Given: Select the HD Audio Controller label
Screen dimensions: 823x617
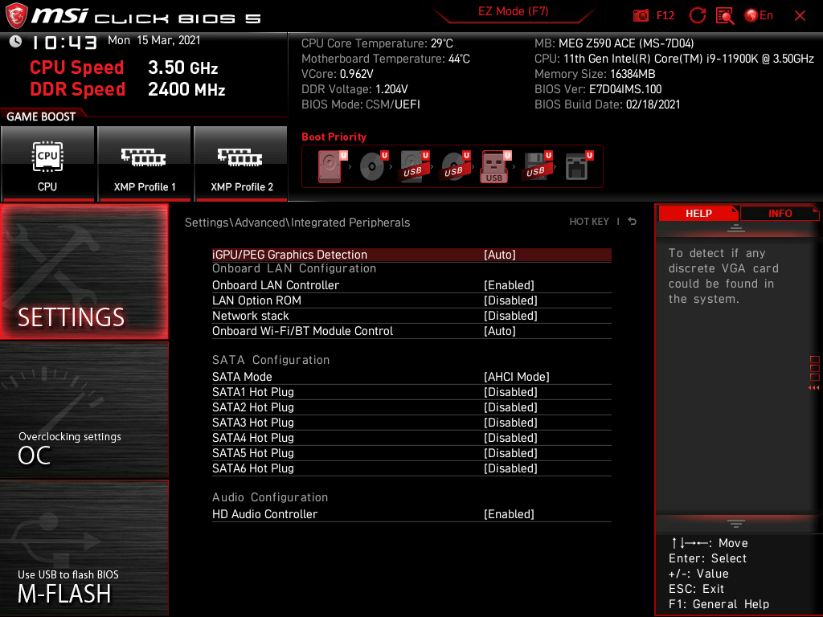Looking at the screenshot, I should 264,514.
